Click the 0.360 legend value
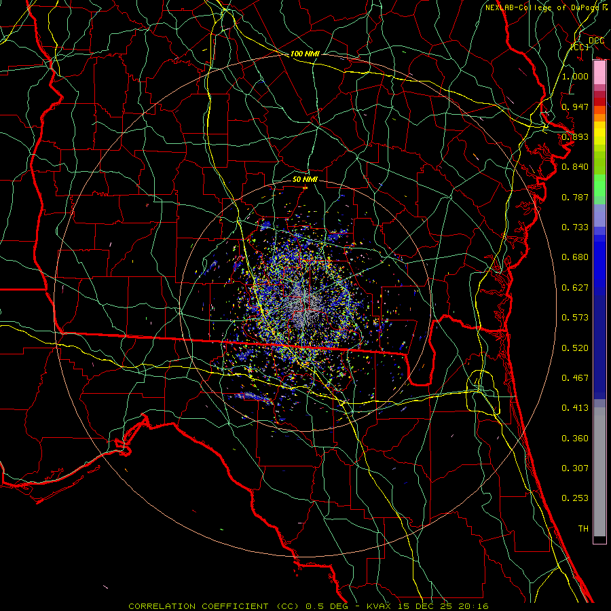Viewport: 611px width, 611px height. tap(575, 439)
